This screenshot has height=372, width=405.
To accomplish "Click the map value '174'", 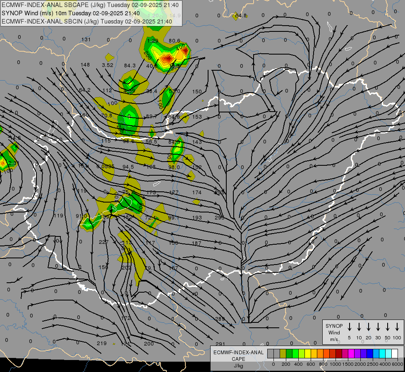I will (x=197, y=192).
